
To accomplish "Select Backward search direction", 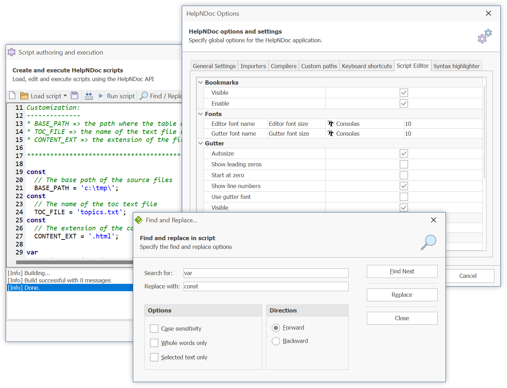I will click(x=276, y=341).
